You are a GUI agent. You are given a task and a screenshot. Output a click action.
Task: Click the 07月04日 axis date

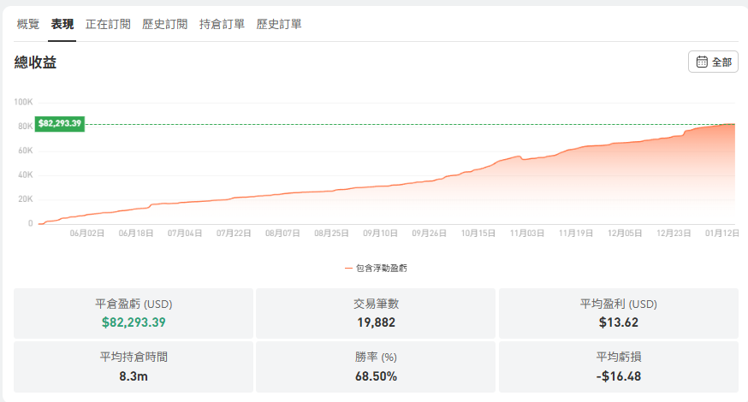[185, 234]
